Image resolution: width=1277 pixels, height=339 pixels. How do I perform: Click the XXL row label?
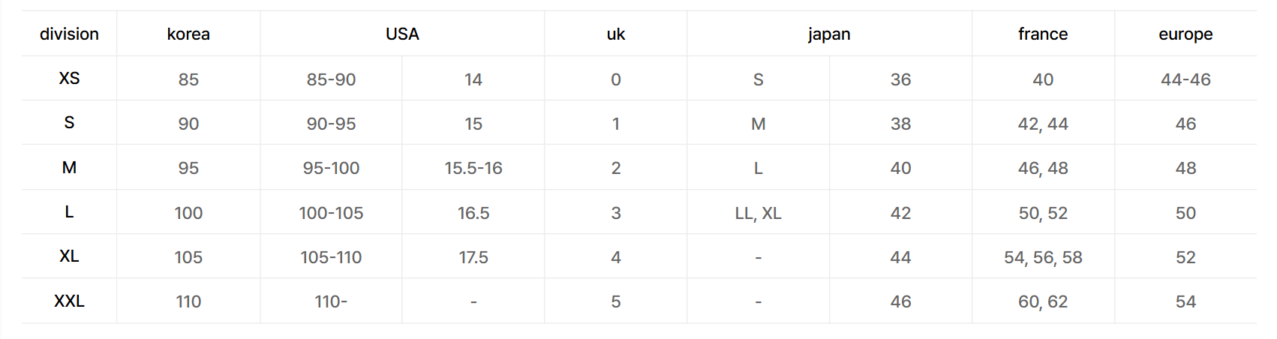tap(69, 301)
